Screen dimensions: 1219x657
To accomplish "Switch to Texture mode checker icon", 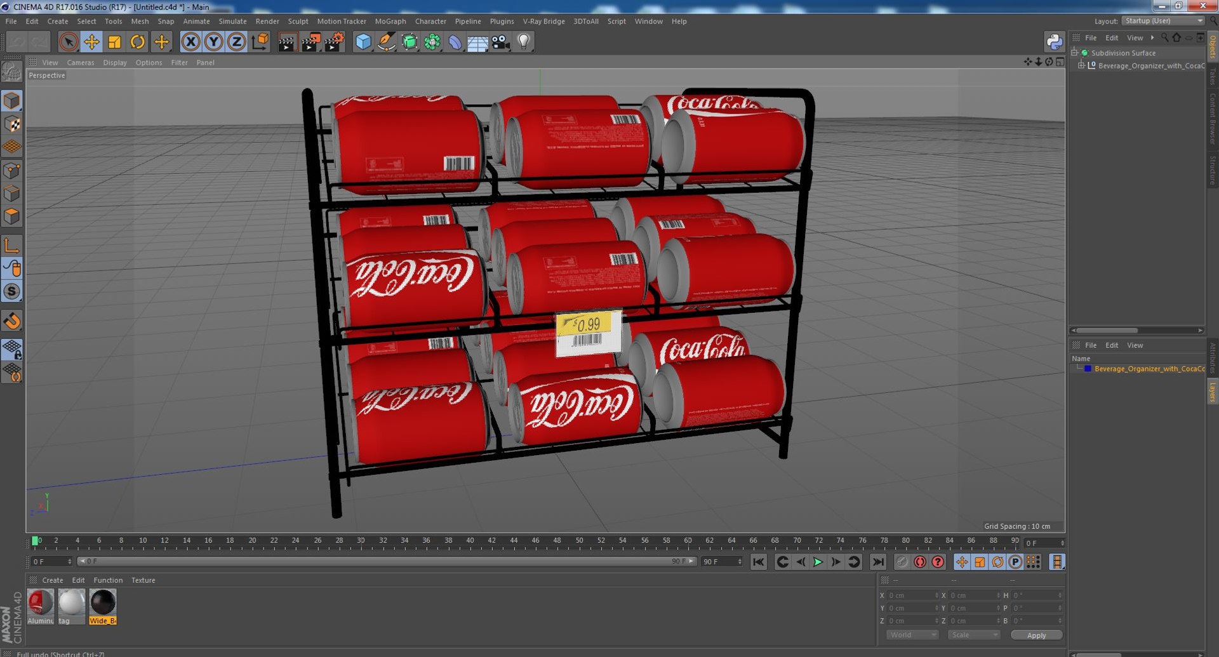I will point(12,124).
